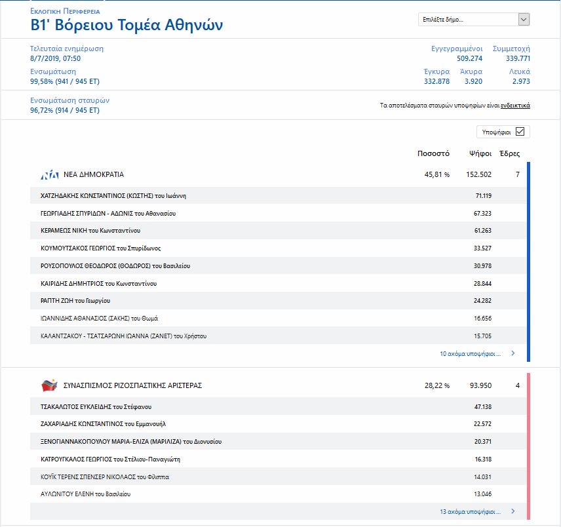The image size is (561, 527).
Task: Open the Επιλέξτε δήμο dropdown
Action: [474, 19]
